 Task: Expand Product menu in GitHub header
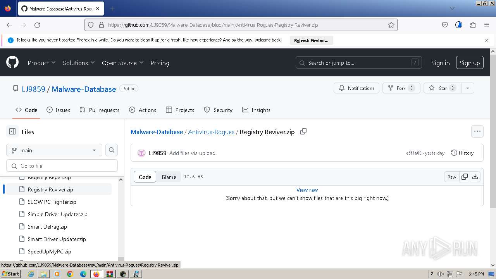[x=41, y=63]
